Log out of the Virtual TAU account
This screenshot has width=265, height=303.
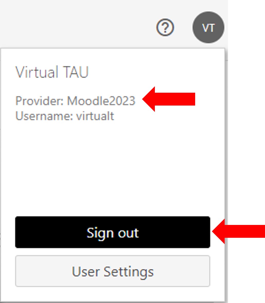[x=112, y=232]
